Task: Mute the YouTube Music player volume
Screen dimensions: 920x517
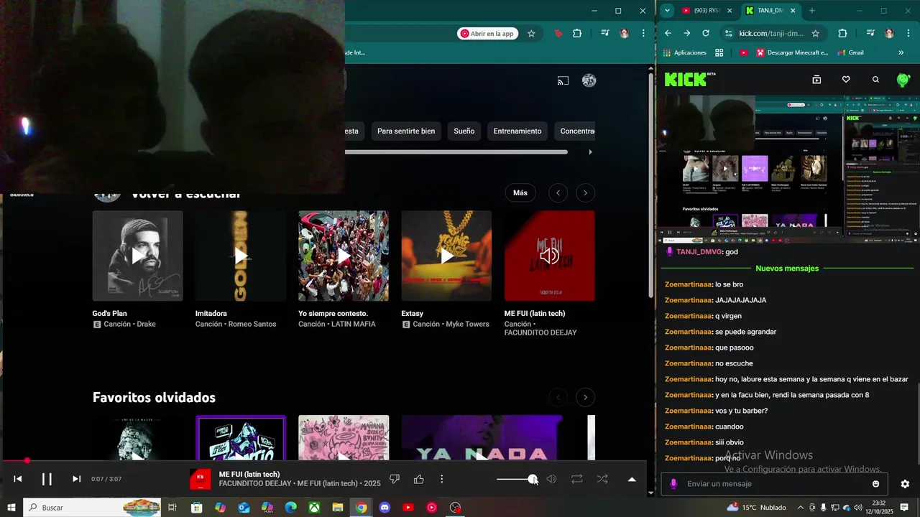Action: [x=551, y=479]
